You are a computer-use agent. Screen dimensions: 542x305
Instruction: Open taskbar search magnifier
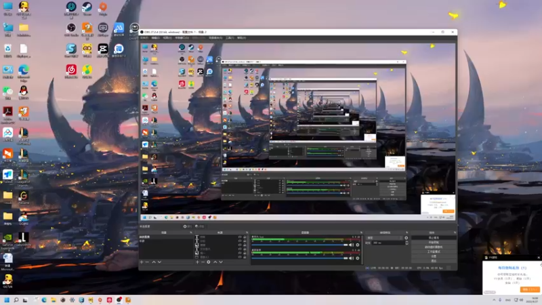point(16,300)
